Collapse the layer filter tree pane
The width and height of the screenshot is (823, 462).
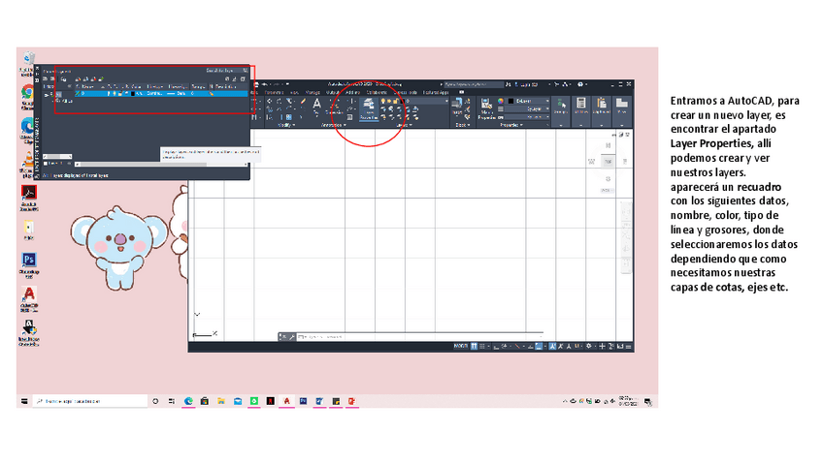(69, 86)
